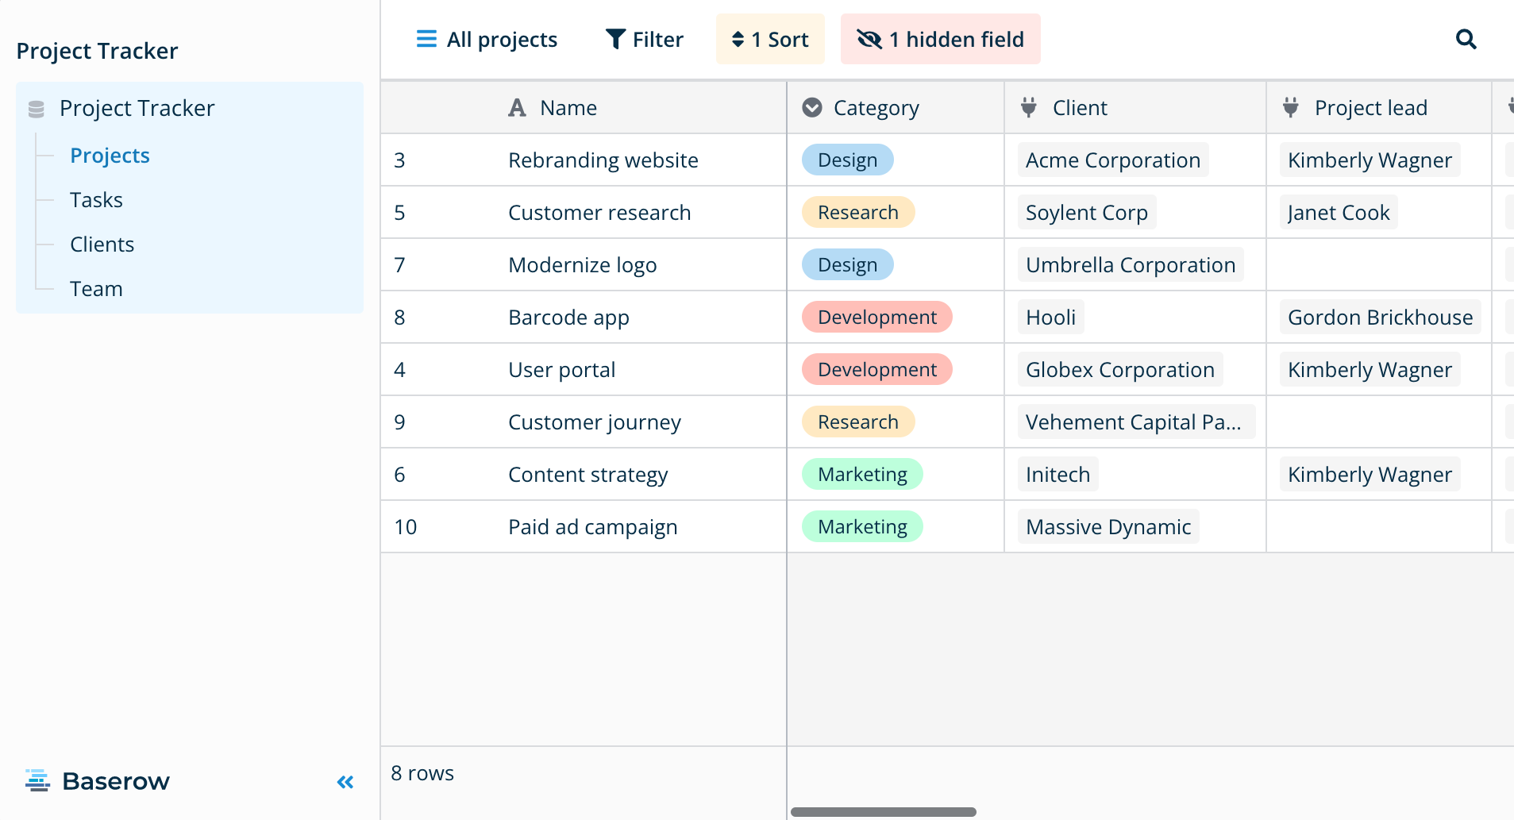Image resolution: width=1514 pixels, height=820 pixels.
Task: Open the All projects view selector
Action: [x=487, y=39]
